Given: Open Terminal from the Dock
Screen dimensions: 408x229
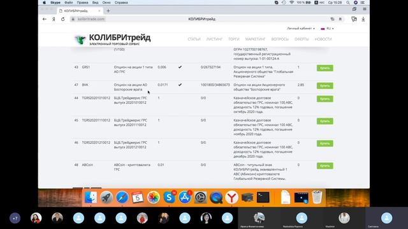Looking at the screenshot, I should pyautogui.click(x=263, y=198).
